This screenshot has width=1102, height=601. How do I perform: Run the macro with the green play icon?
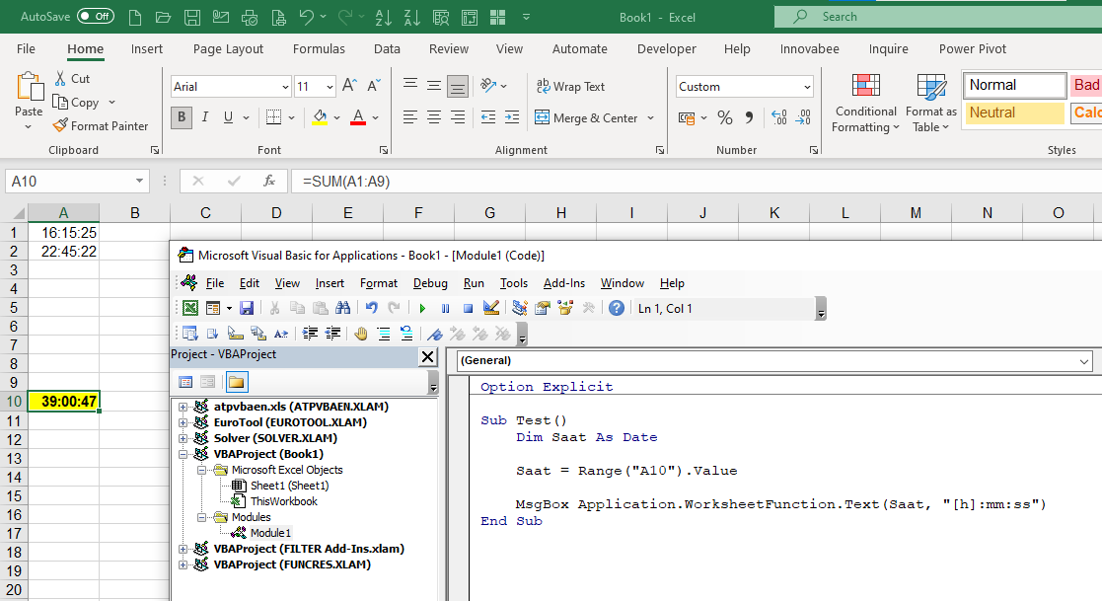tap(422, 308)
